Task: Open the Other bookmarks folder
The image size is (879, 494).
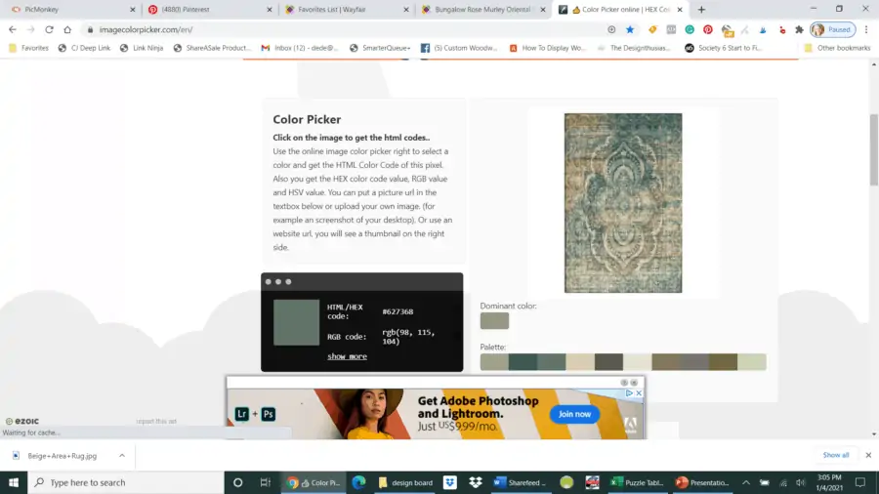Action: (x=836, y=47)
